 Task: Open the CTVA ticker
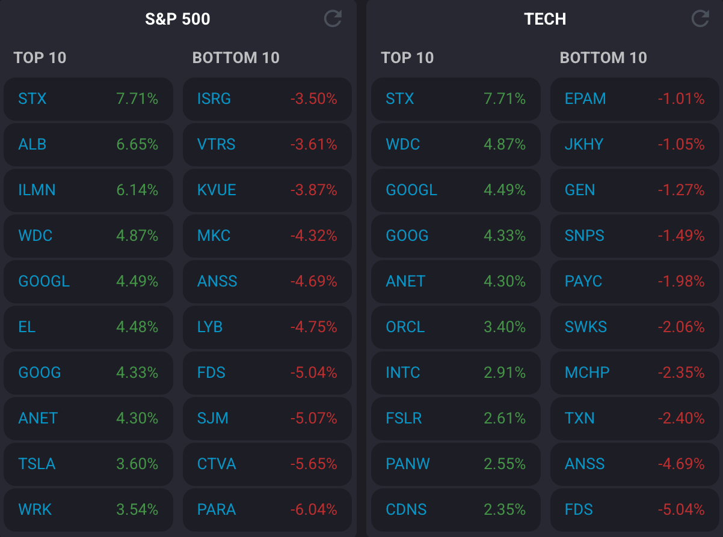[217, 464]
